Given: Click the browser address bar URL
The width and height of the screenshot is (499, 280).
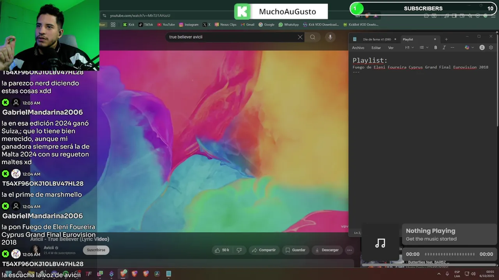Looking at the screenshot, I should tap(140, 16).
